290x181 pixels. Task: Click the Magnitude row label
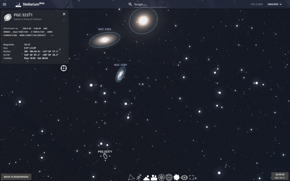(9, 44)
